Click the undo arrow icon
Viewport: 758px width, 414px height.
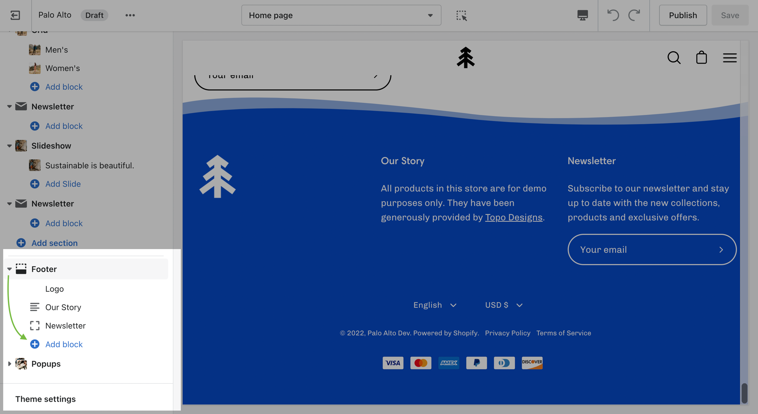point(613,15)
